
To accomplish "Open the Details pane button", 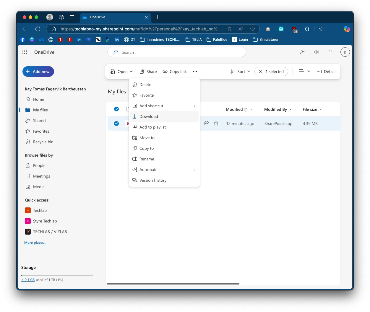I will pos(327,71).
